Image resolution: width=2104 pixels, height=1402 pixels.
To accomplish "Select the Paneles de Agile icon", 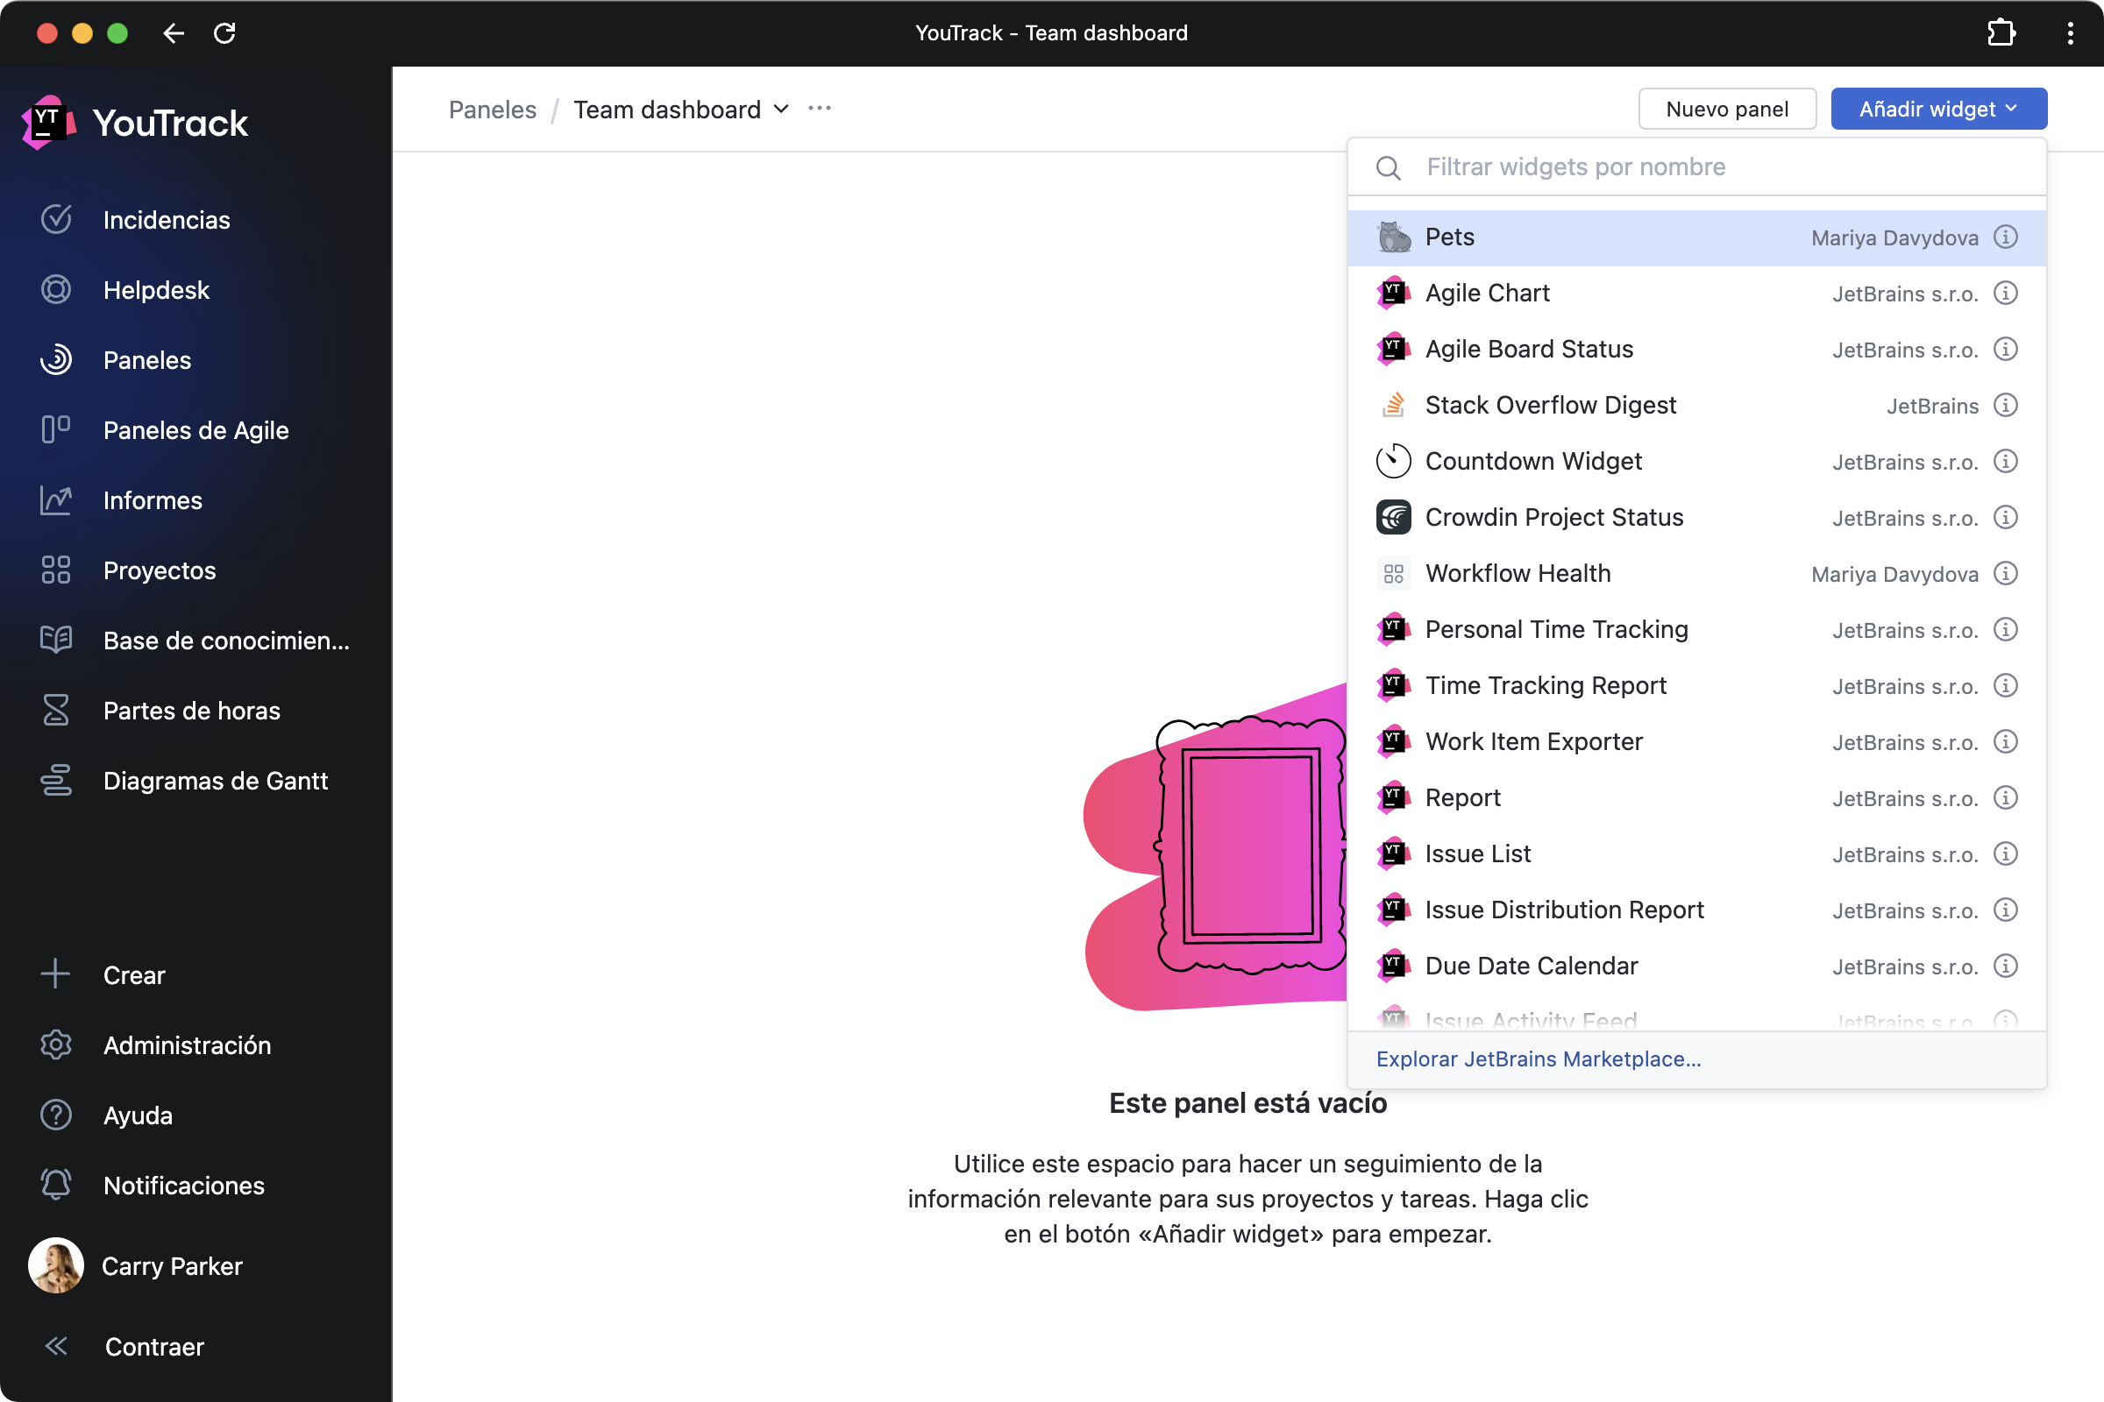I will [x=56, y=428].
